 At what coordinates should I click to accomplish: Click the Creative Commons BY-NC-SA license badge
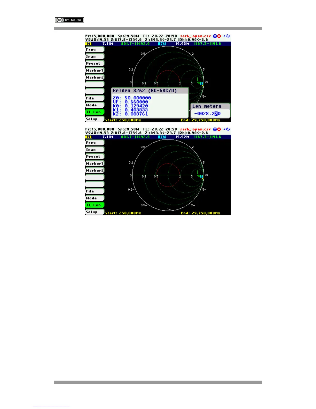pyautogui.click(x=69, y=20)
